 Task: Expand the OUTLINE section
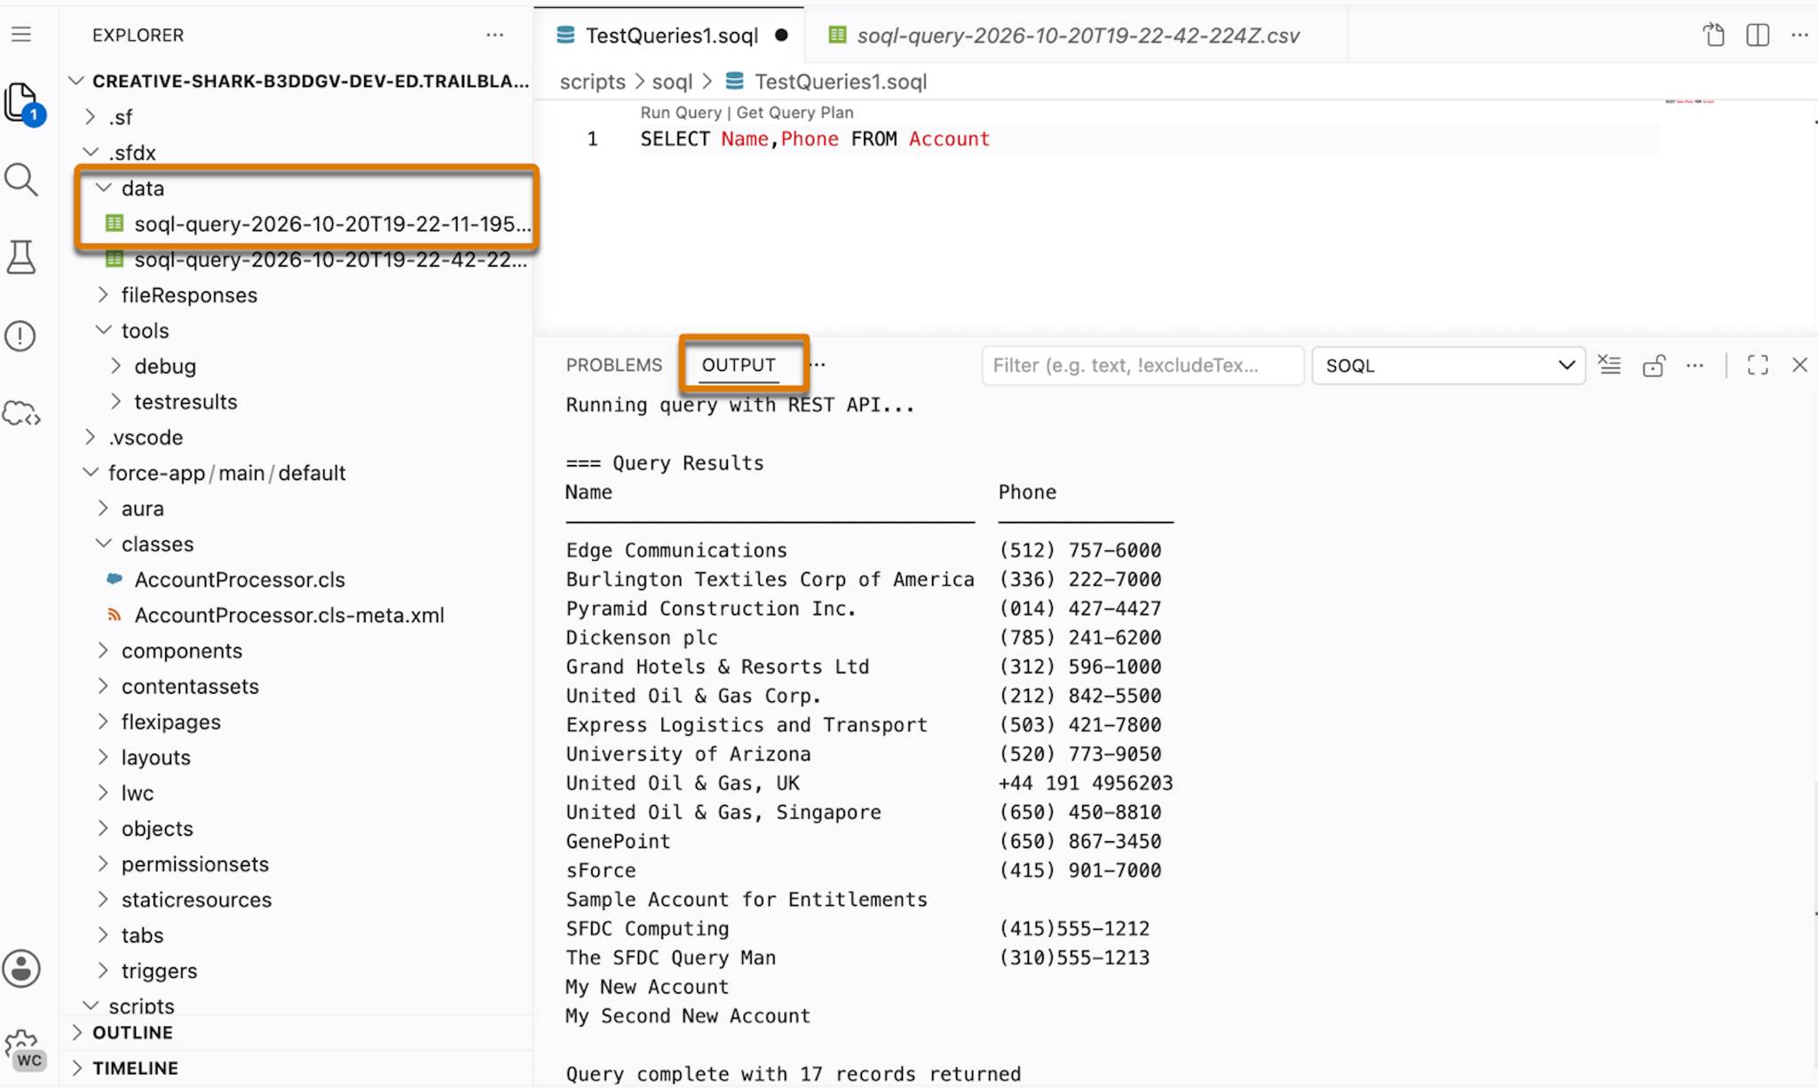(x=297, y=1032)
